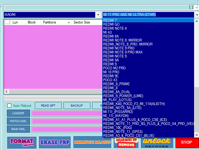The image size is (199, 150).
Task: Select MI-11I_(PISSARRO)
Action: [148, 112]
